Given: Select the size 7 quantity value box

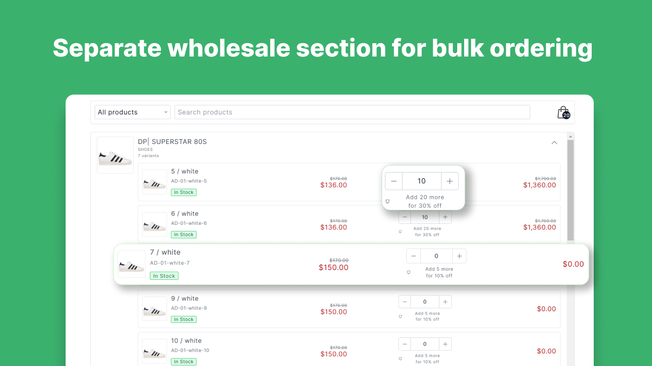Looking at the screenshot, I should click(x=436, y=256).
